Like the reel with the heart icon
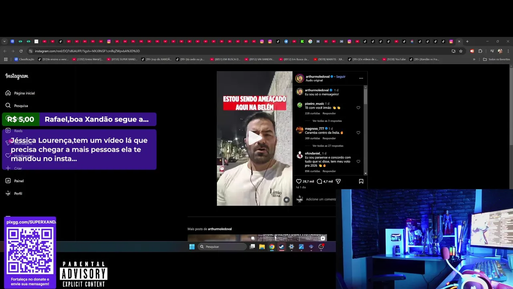The image size is (513, 289). coord(299,181)
